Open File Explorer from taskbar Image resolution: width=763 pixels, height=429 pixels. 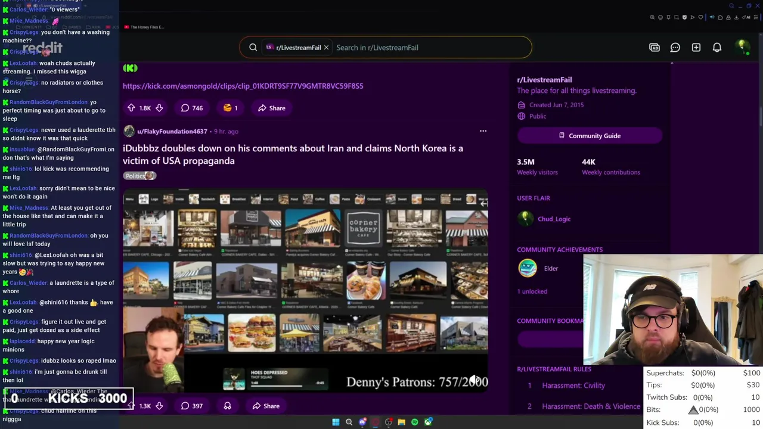coord(402,422)
